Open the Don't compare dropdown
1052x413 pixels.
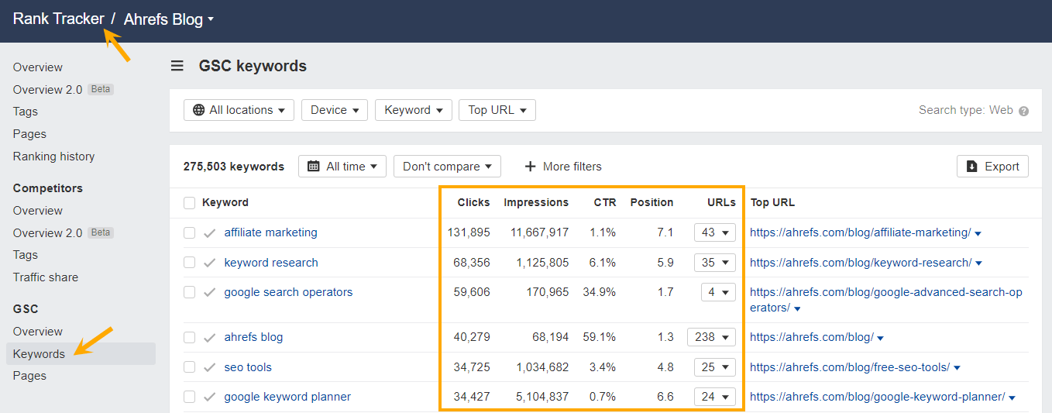pos(447,167)
